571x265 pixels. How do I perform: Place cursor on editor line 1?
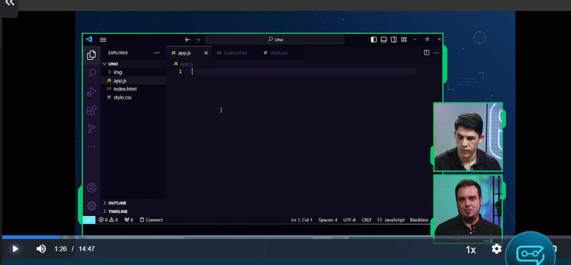coord(304,72)
